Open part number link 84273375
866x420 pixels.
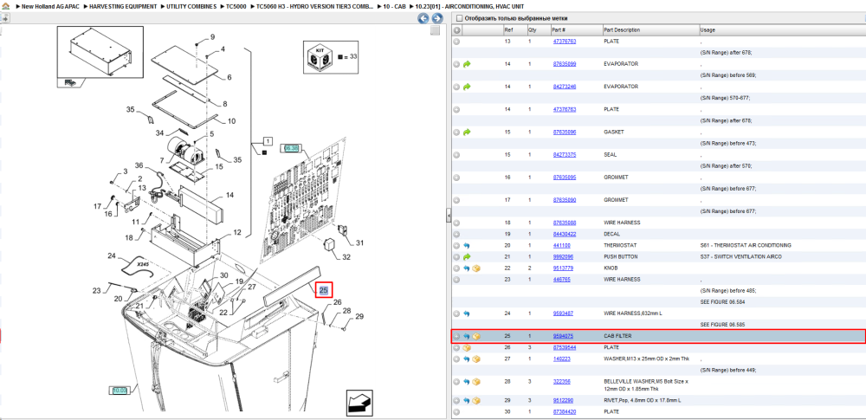click(x=565, y=155)
